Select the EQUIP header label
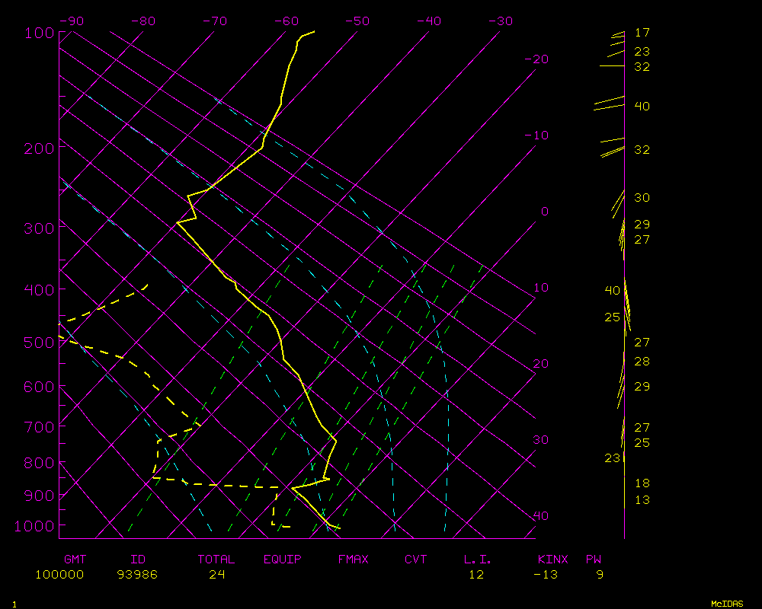Screen dimensions: 762x609 tap(283, 560)
